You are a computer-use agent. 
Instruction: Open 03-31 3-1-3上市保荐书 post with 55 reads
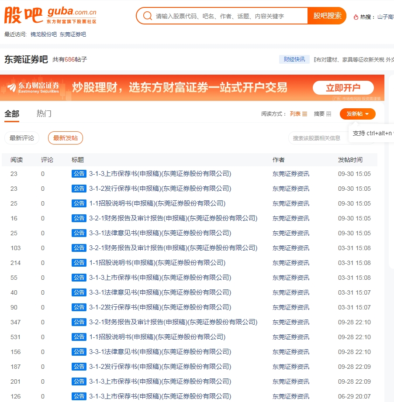click(160, 278)
